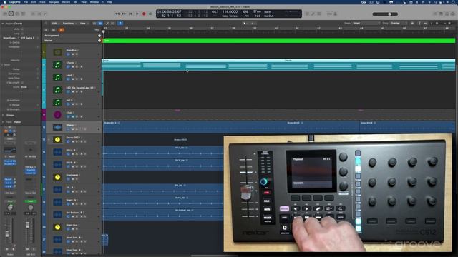Open the Track menu in menu bar
Image resolution: width=458 pixels, height=257 pixels.
[42, 2]
